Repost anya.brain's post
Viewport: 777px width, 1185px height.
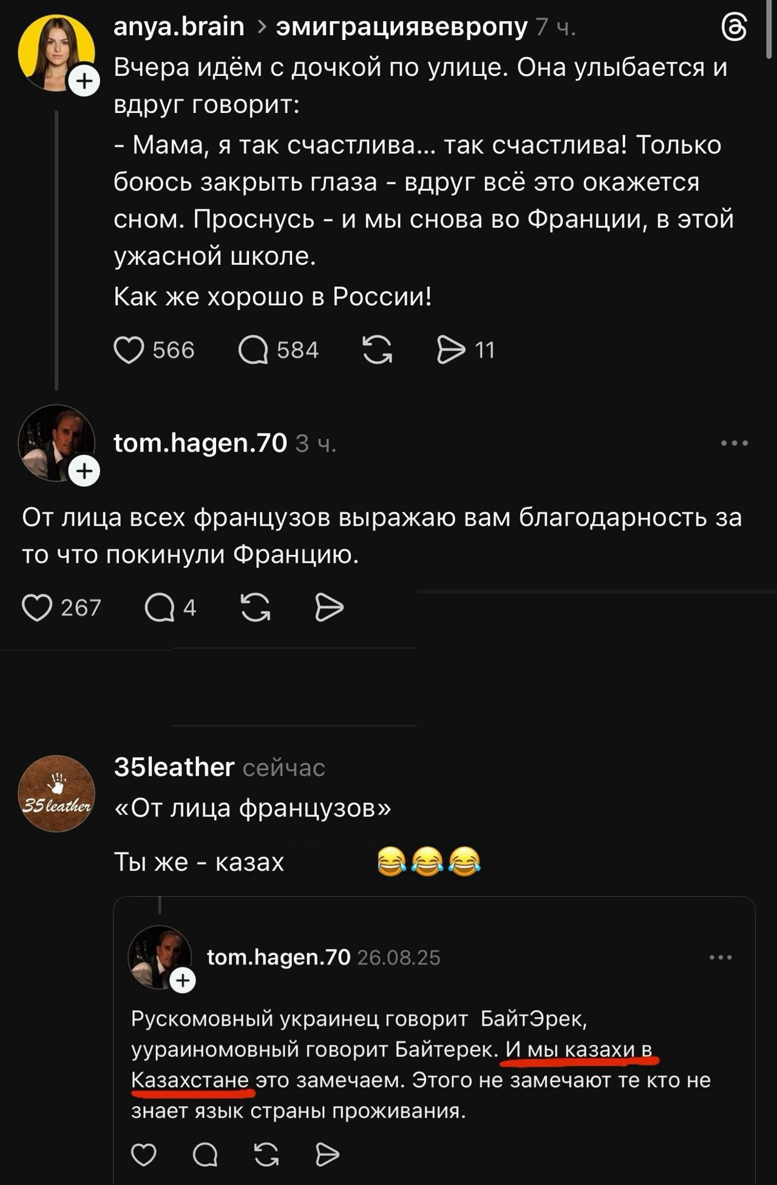tap(377, 350)
